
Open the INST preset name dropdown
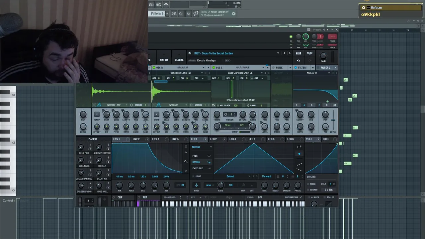(278, 53)
